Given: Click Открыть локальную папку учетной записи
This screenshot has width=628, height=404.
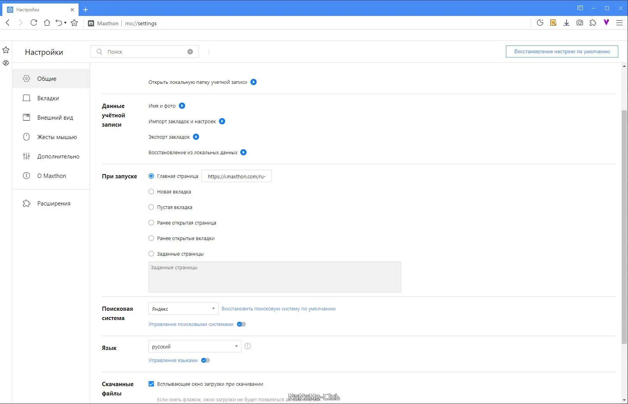Looking at the screenshot, I should pyautogui.click(x=198, y=82).
